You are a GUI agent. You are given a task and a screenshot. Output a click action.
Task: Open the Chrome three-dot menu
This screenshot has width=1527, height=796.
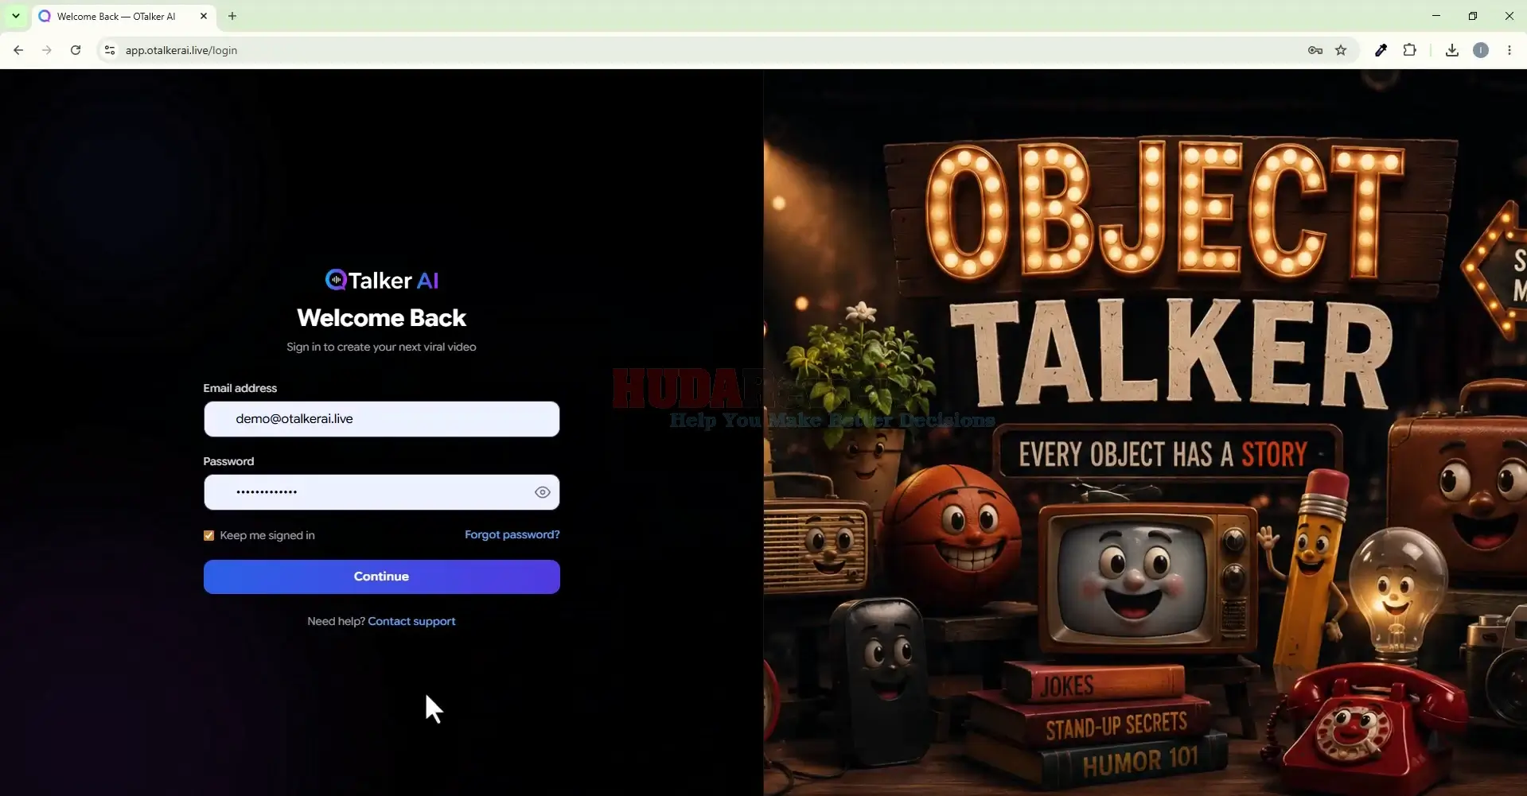tap(1509, 50)
